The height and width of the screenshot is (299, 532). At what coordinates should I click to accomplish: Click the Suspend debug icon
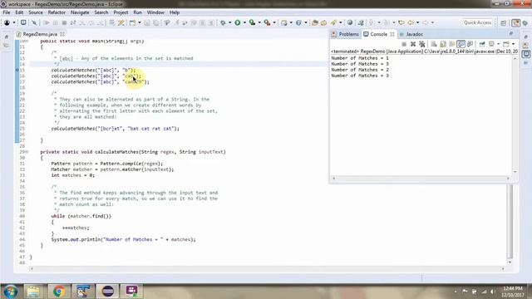[56, 22]
